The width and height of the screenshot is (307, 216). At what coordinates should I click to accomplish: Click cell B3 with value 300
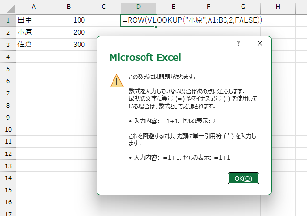pos(69,45)
